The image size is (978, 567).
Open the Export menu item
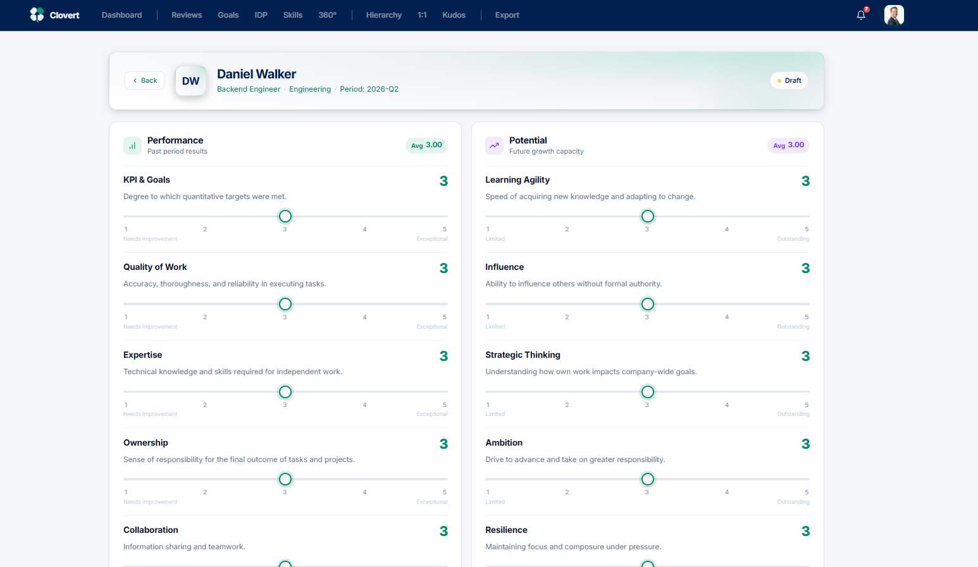(x=507, y=15)
